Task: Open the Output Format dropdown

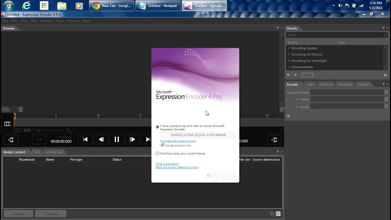Action: click(x=349, y=92)
